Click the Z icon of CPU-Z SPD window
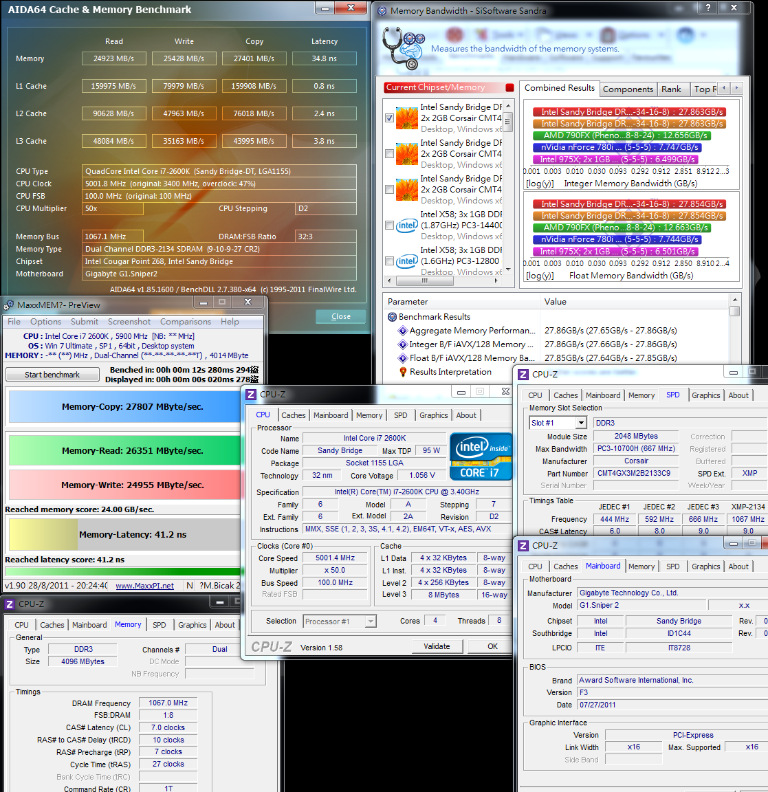This screenshot has height=792, width=768. coord(523,374)
